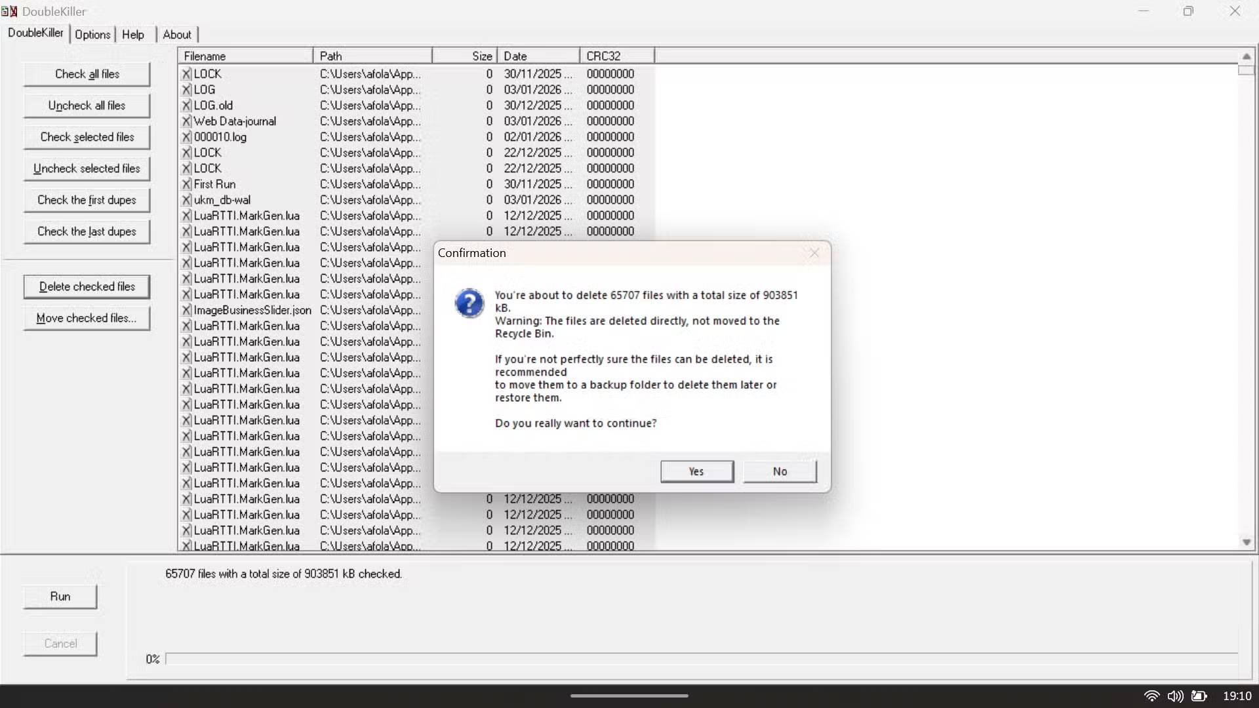Screen dimensions: 1259x708
Task: Click the DoubleKiller app icon in title bar
Action: click(9, 11)
